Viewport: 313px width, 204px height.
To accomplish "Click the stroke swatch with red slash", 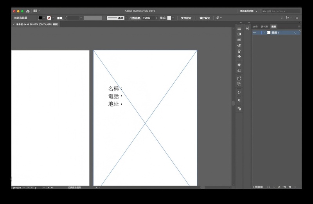I will [x=49, y=18].
